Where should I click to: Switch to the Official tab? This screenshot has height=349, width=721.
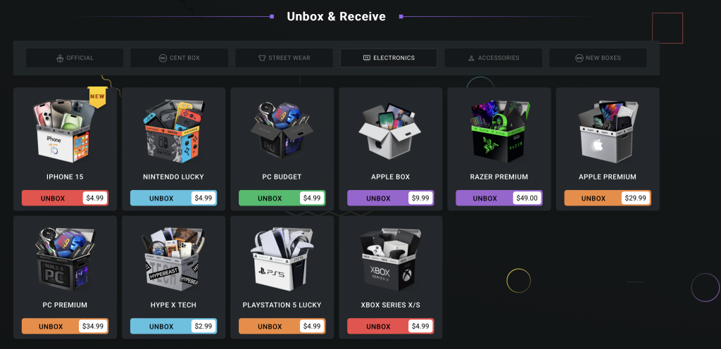75,58
